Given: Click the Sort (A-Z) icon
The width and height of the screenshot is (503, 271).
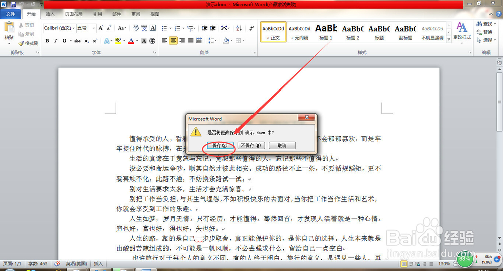Looking at the screenshot, I should [x=239, y=28].
